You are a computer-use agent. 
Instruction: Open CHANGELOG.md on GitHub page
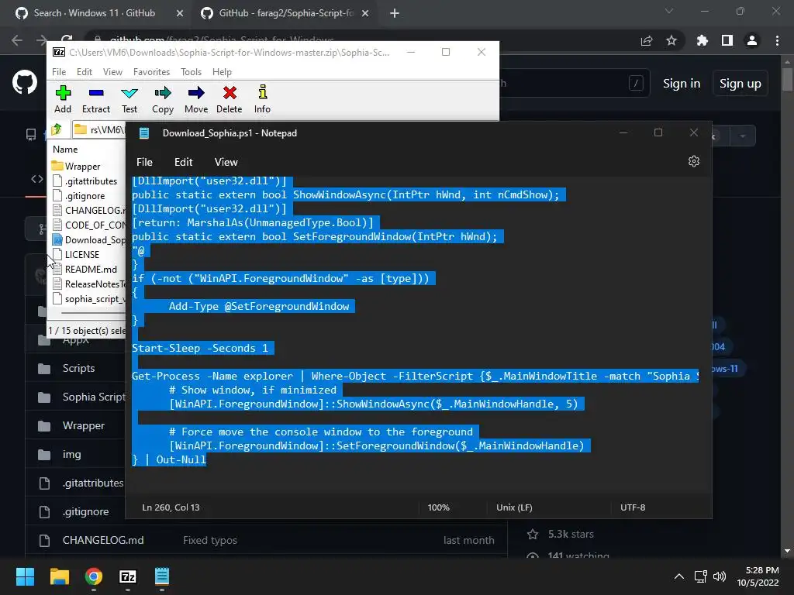coord(103,540)
